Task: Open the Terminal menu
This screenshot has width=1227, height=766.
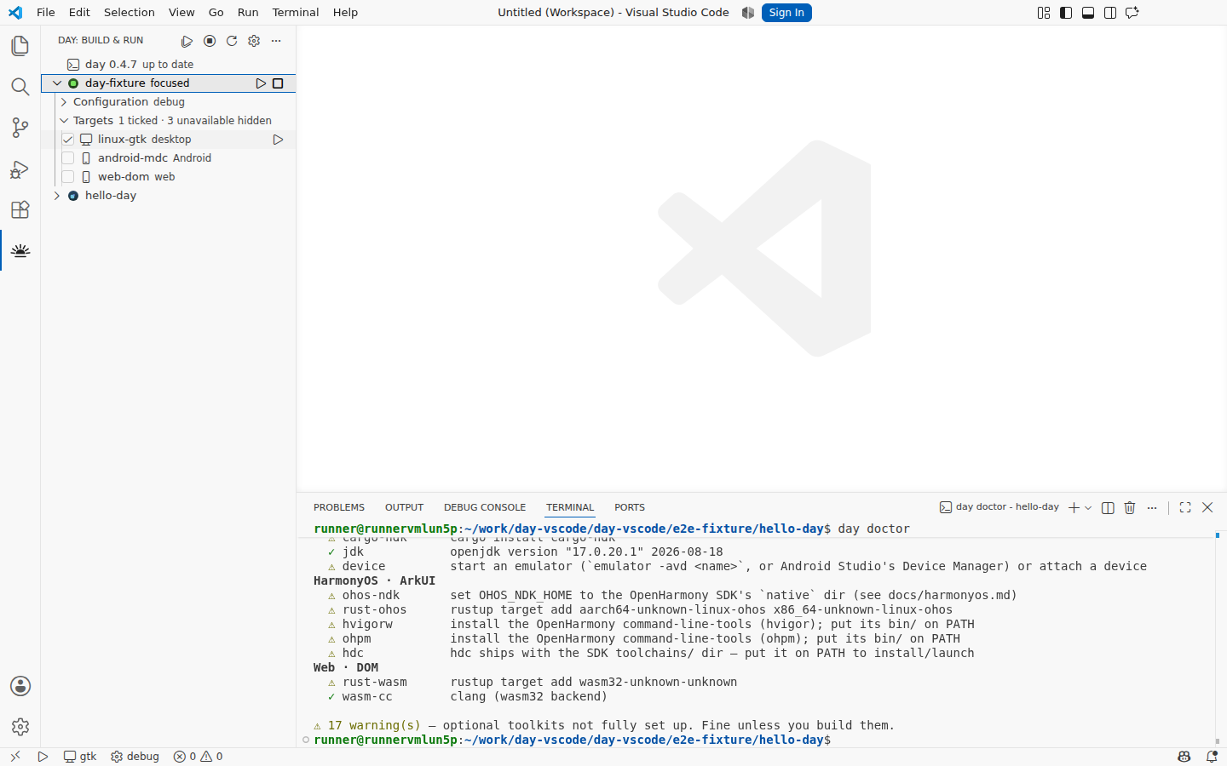Action: click(296, 13)
